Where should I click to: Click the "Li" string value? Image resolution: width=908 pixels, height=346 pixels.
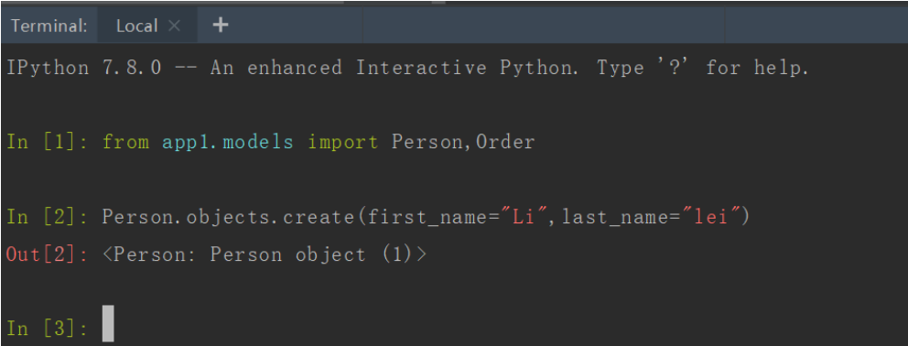[524, 217]
